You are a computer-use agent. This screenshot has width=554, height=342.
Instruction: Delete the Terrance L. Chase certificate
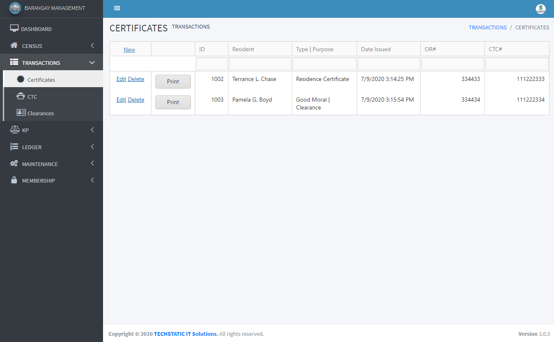coord(136,79)
